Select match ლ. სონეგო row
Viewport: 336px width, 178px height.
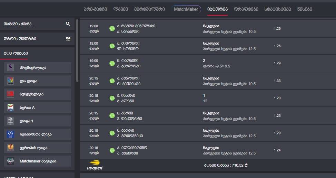point(208,46)
